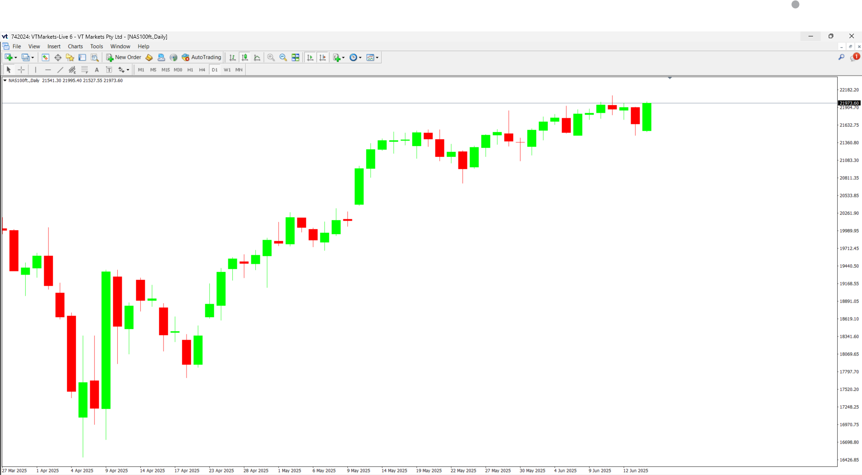
Task: Switch to candlestick chart mode
Action: 245,58
